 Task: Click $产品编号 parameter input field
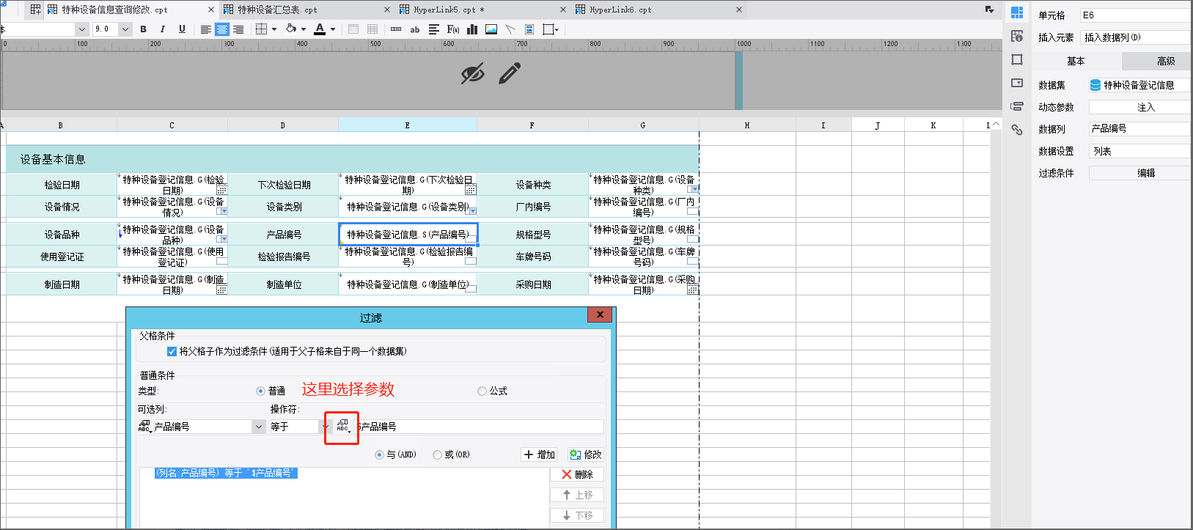[480, 427]
